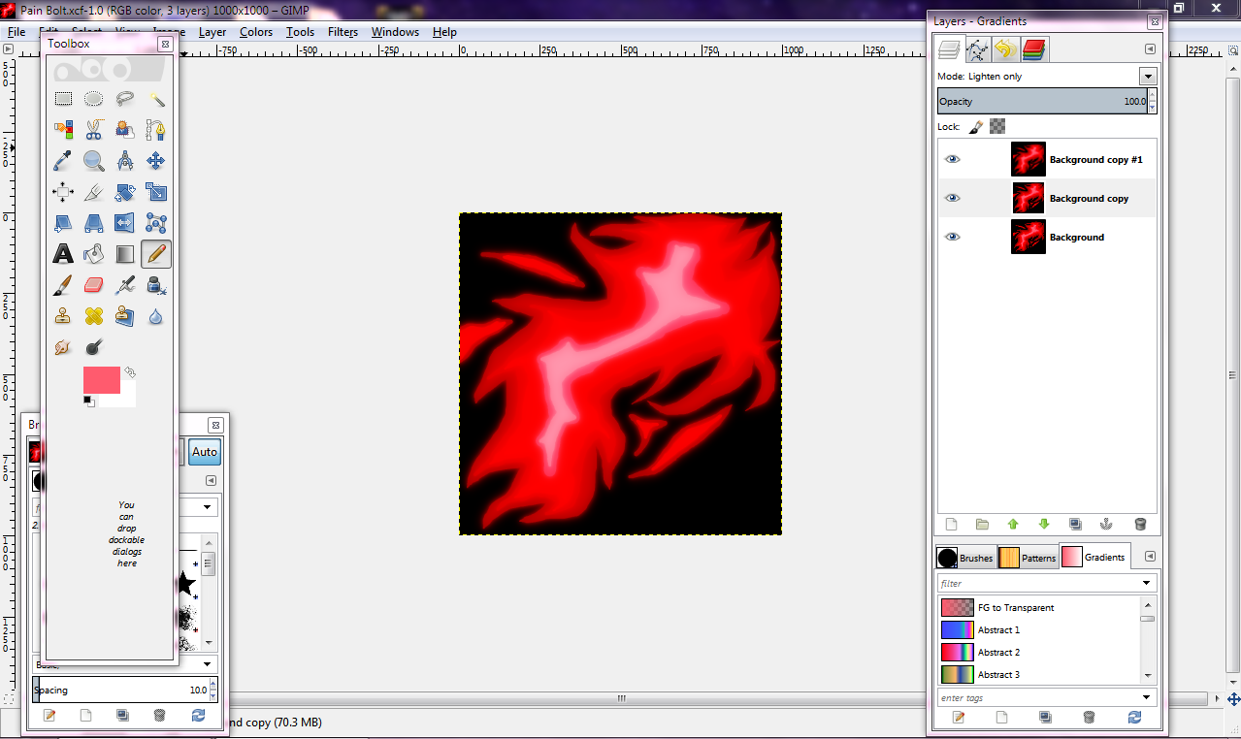Screen dimensions: 1241x739
Task: Open the gradient filter dropdown arrow
Action: [x=1147, y=583]
